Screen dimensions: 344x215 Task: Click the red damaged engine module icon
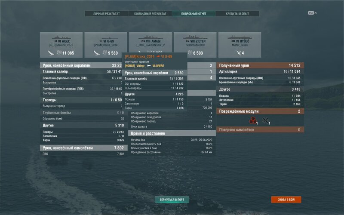click(x=253, y=120)
